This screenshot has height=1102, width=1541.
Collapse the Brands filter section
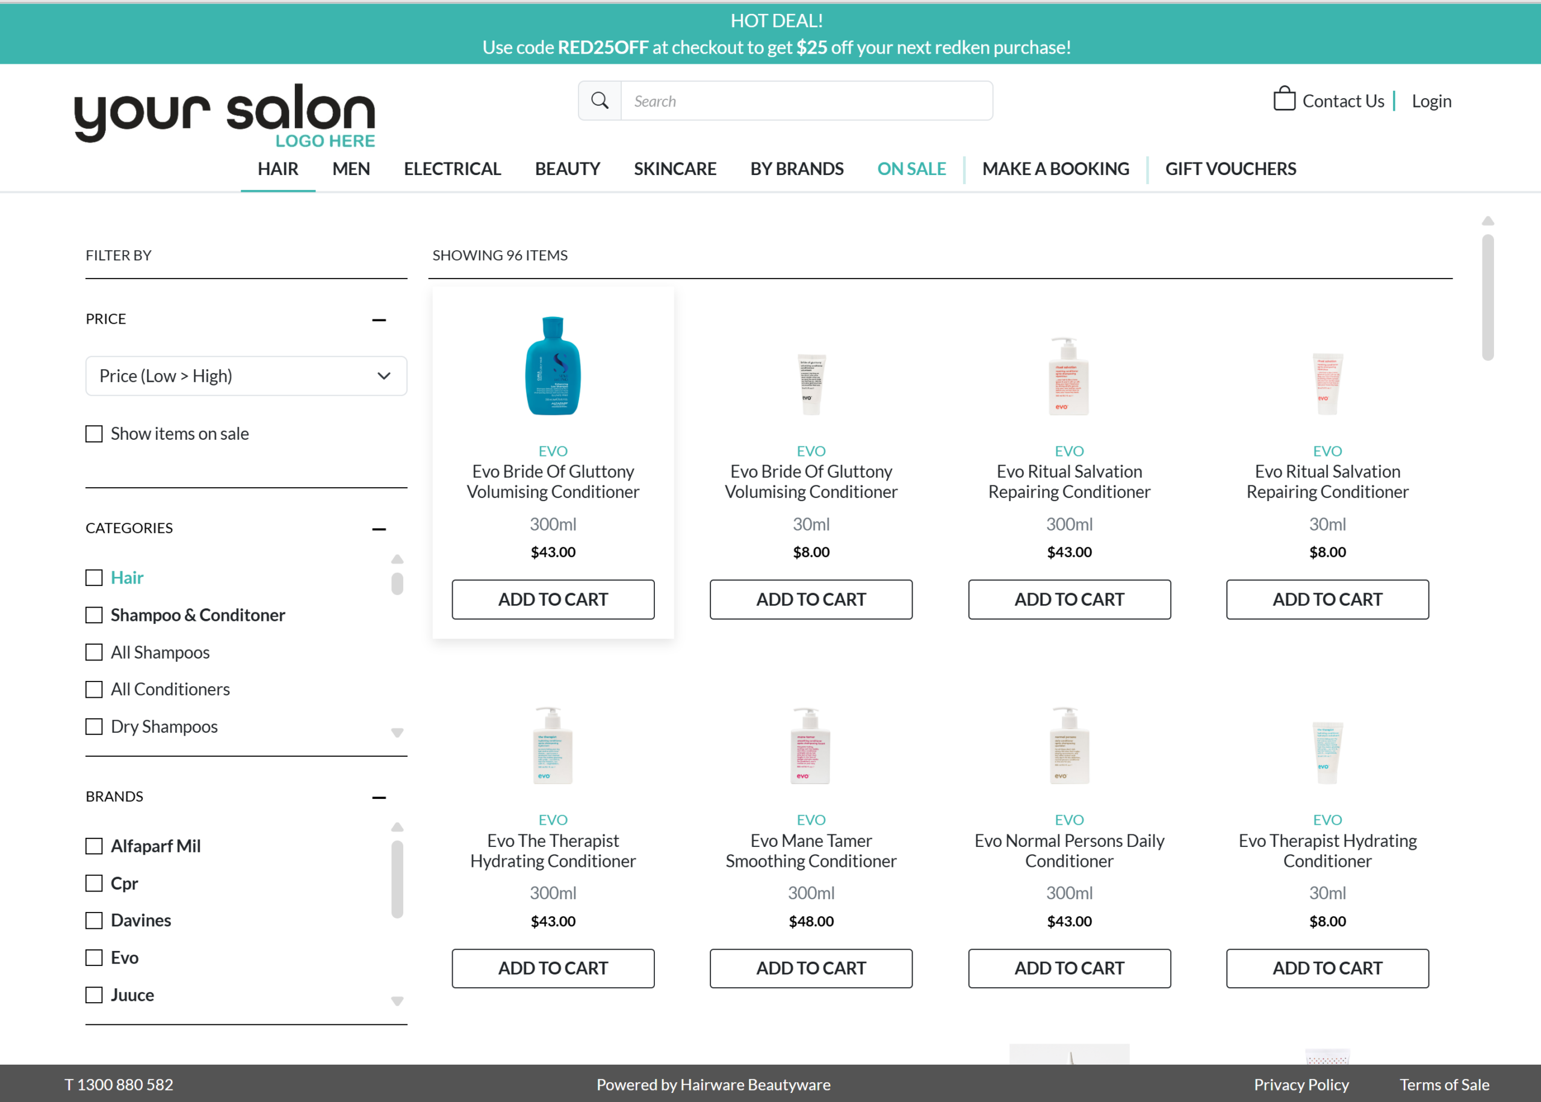[379, 797]
